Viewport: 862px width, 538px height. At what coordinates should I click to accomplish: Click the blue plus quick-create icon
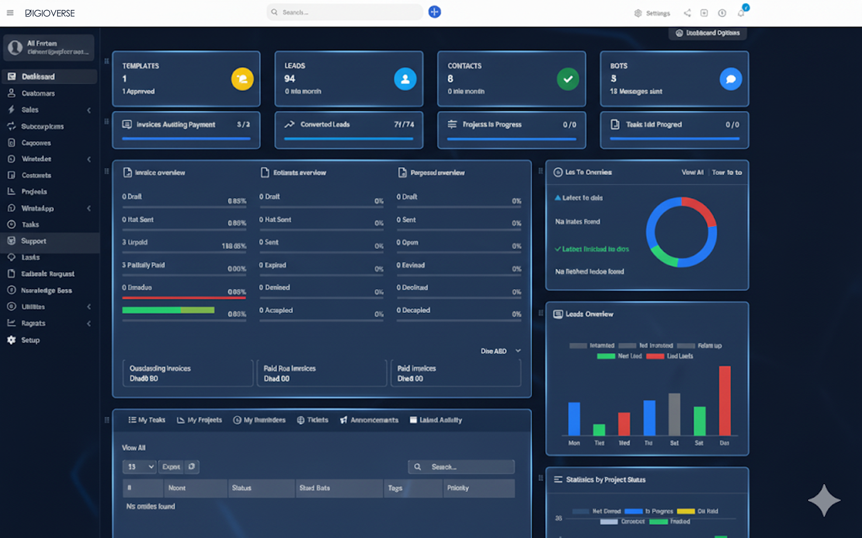click(x=434, y=12)
